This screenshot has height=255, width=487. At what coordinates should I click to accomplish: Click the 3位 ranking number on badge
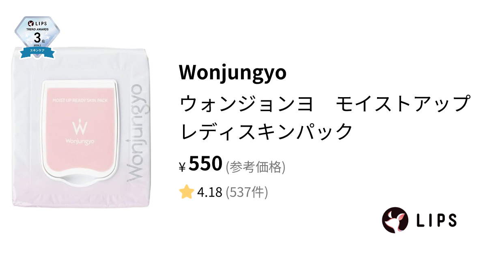click(39, 39)
